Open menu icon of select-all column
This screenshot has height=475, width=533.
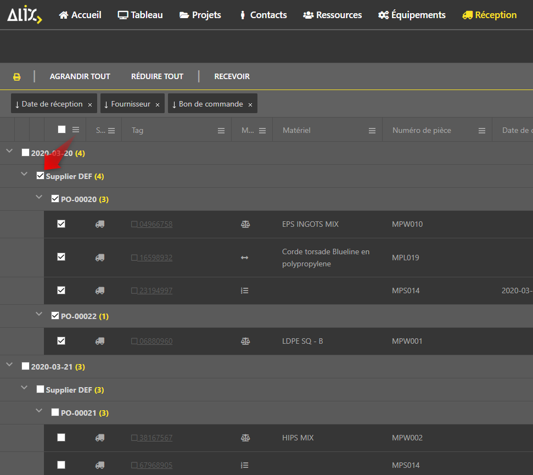coord(76,130)
